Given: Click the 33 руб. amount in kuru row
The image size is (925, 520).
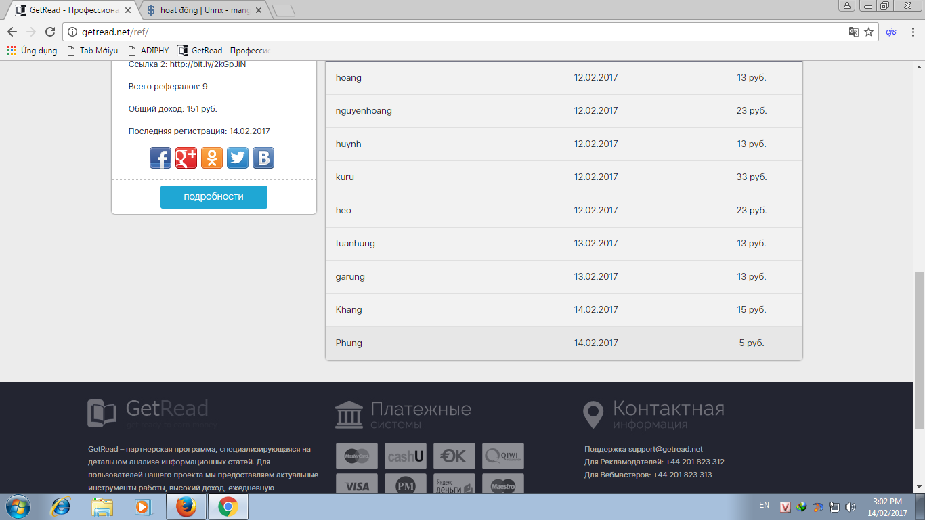Looking at the screenshot, I should pyautogui.click(x=752, y=177).
